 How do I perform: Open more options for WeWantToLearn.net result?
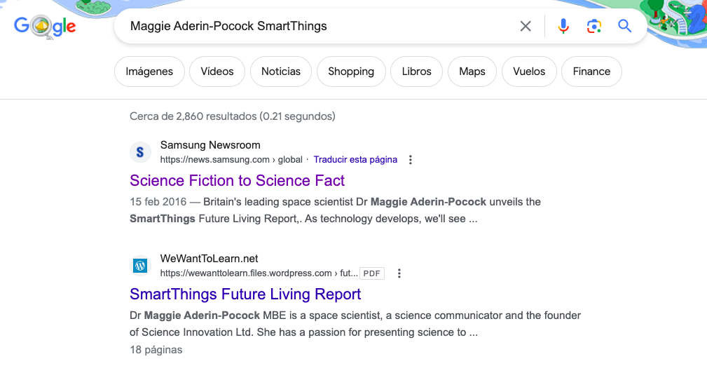(x=399, y=273)
